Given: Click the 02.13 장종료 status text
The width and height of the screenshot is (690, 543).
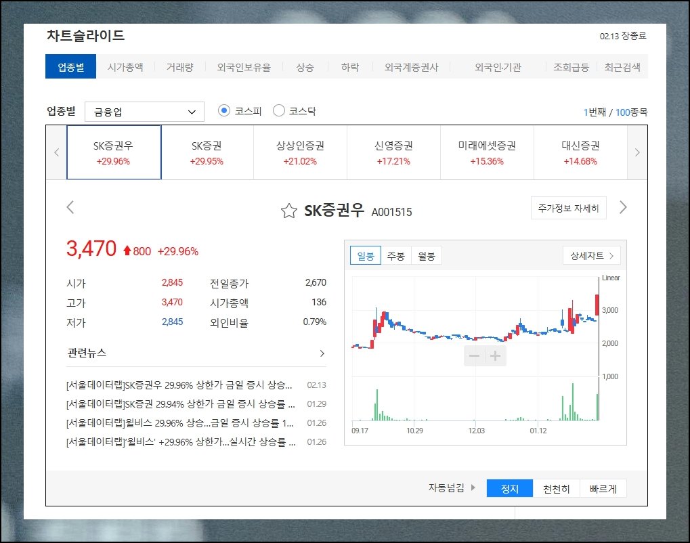Looking at the screenshot, I should click(x=623, y=36).
